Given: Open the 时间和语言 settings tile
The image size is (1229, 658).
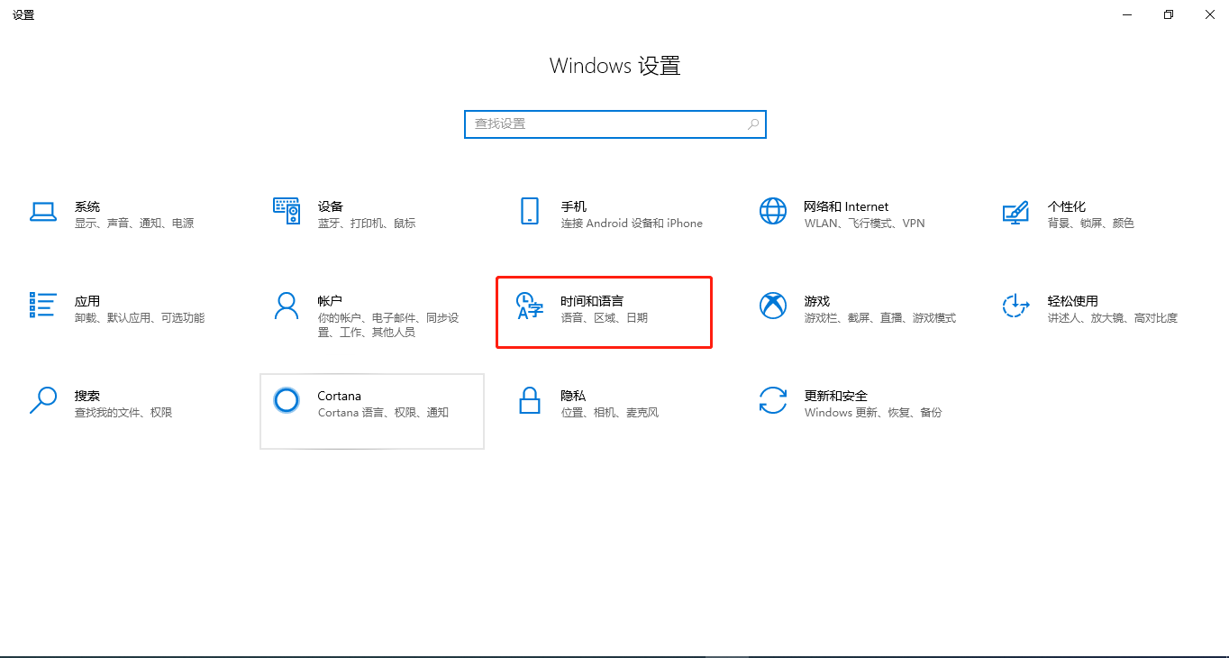Looking at the screenshot, I should click(604, 311).
